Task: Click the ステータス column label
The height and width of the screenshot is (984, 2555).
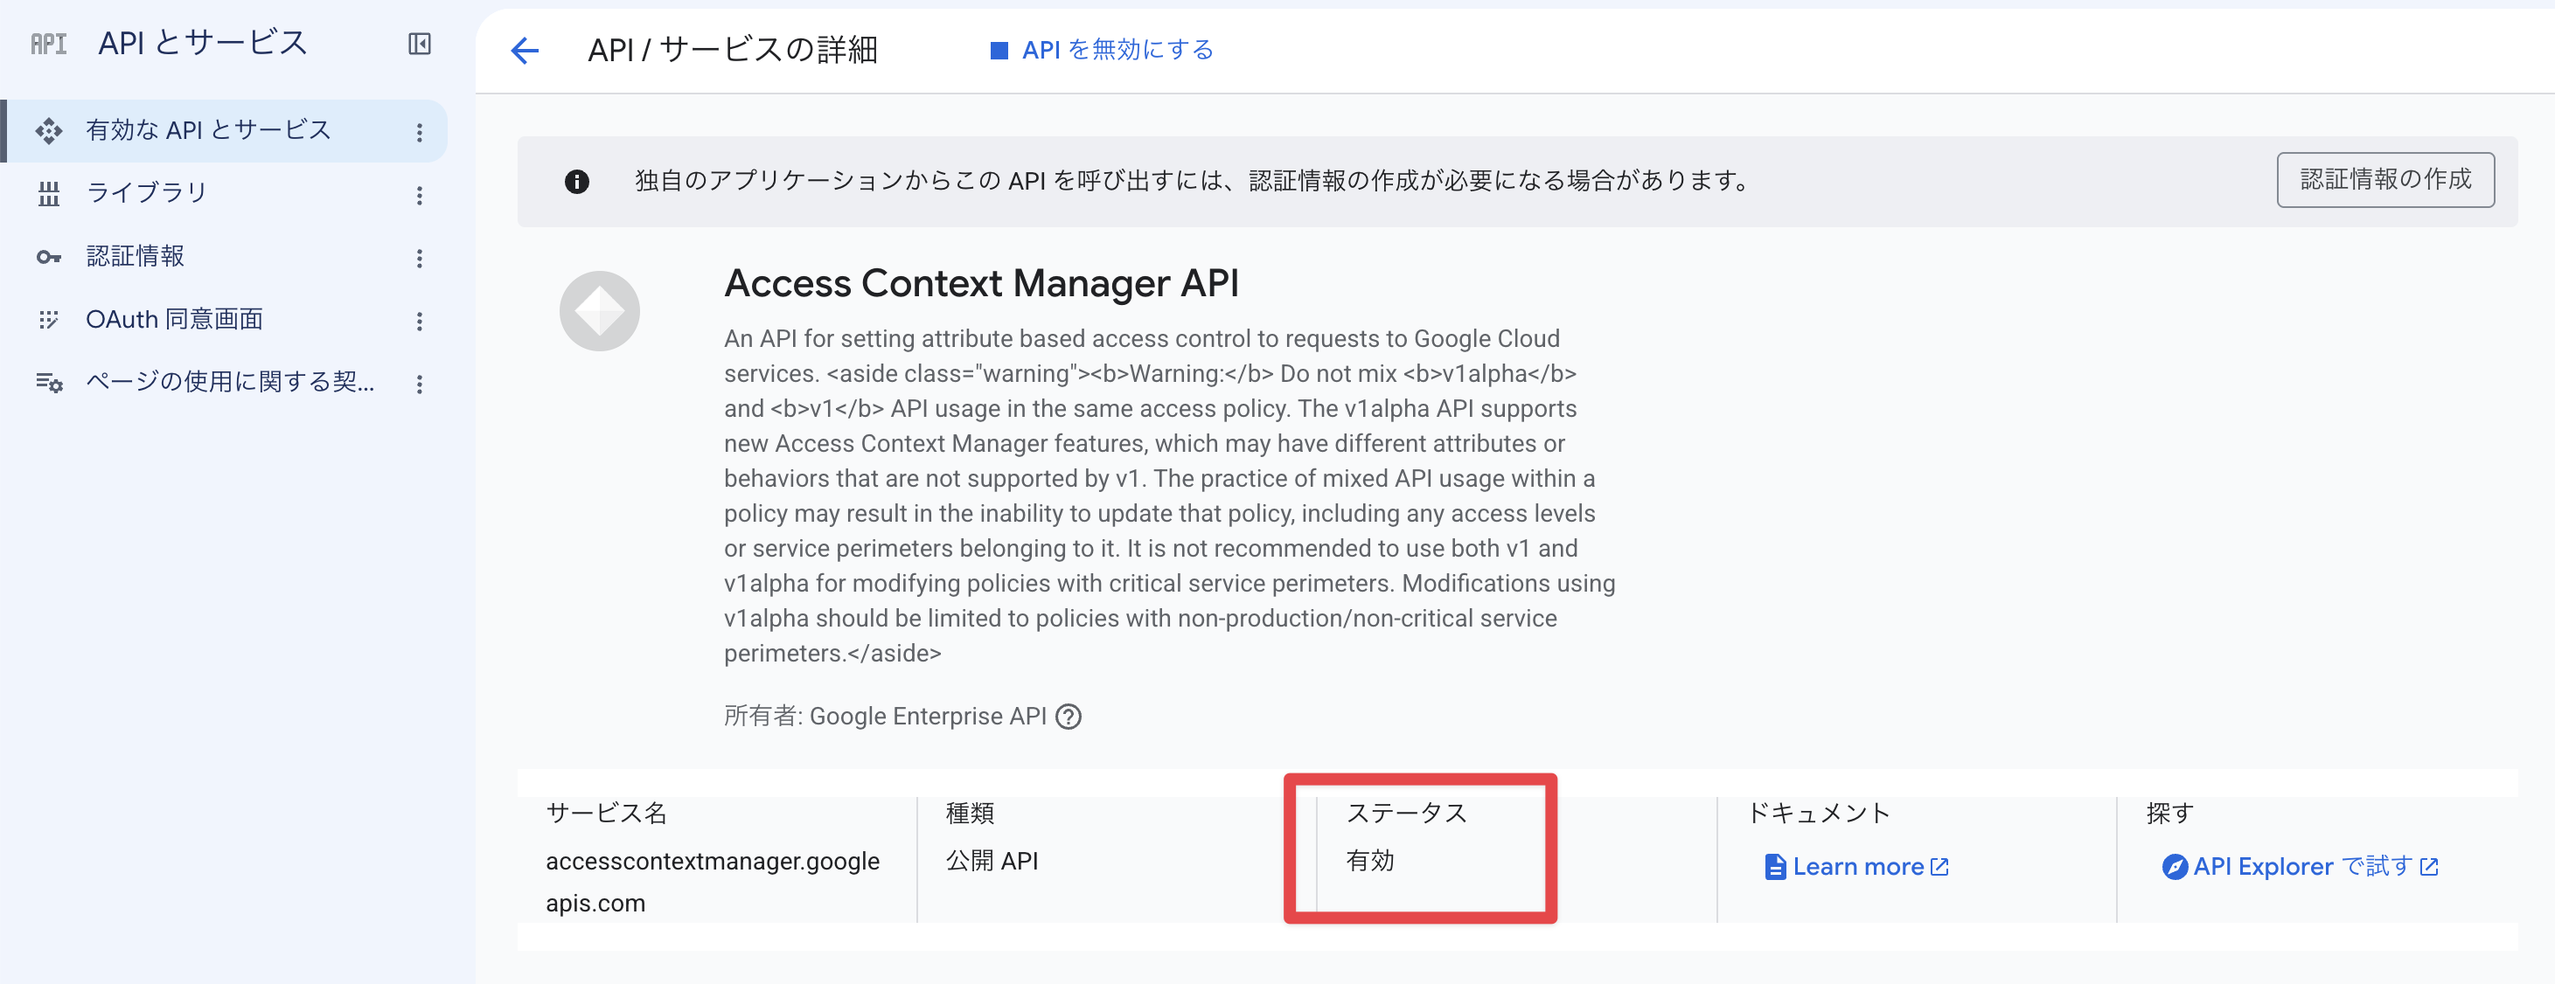Action: tap(1405, 813)
